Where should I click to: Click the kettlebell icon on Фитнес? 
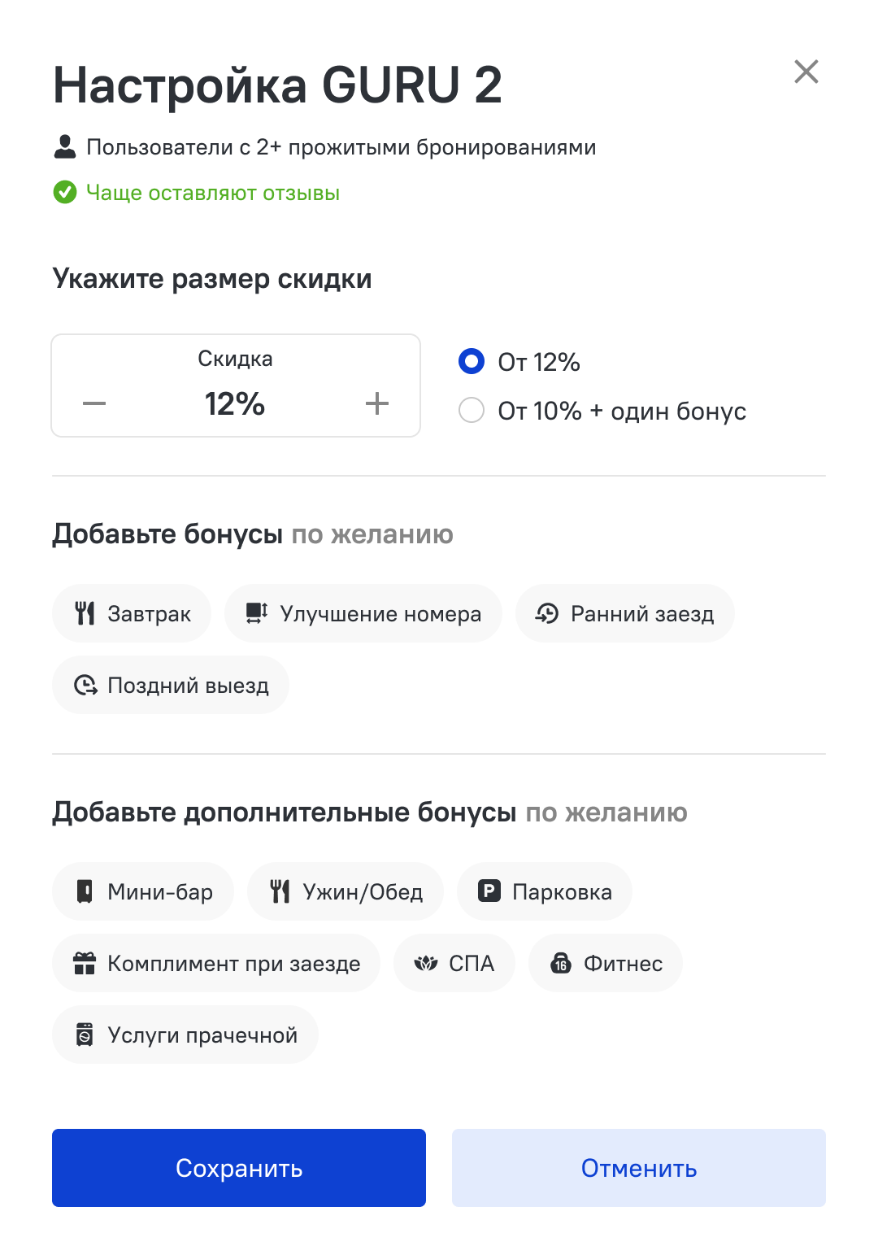coord(561,963)
